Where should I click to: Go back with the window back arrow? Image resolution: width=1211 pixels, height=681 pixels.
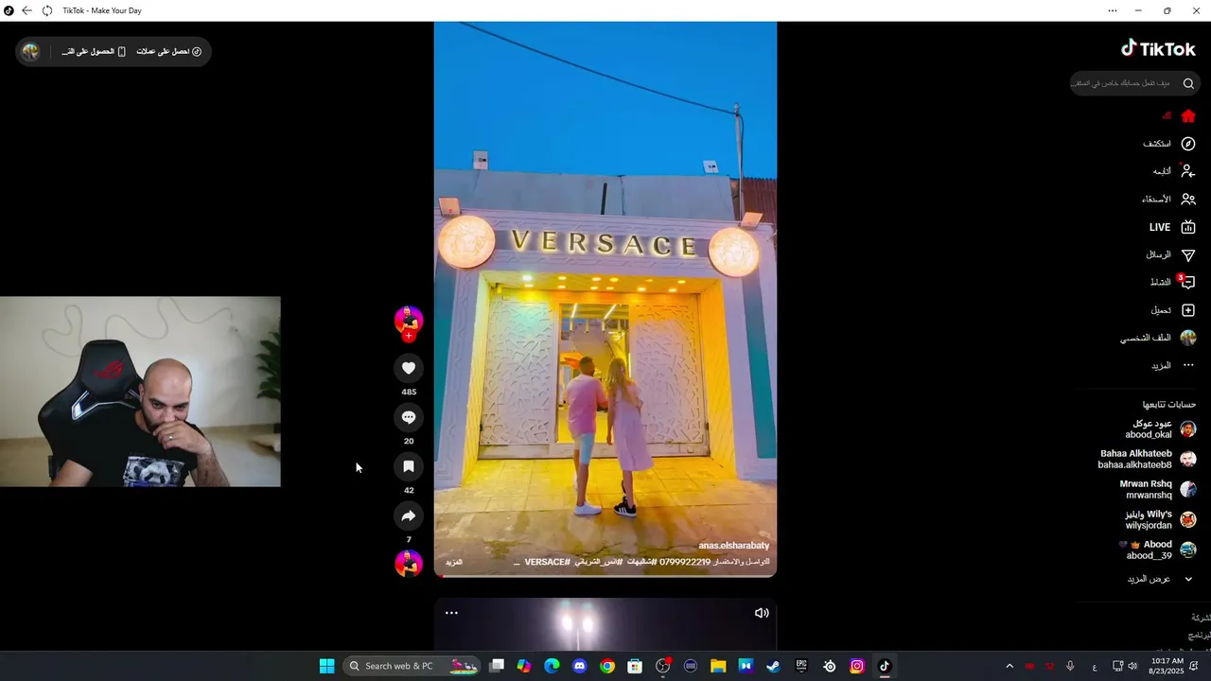pos(26,10)
